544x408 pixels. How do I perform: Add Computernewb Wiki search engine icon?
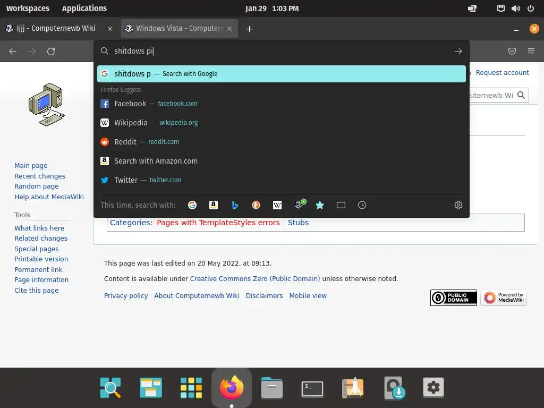[x=300, y=204]
